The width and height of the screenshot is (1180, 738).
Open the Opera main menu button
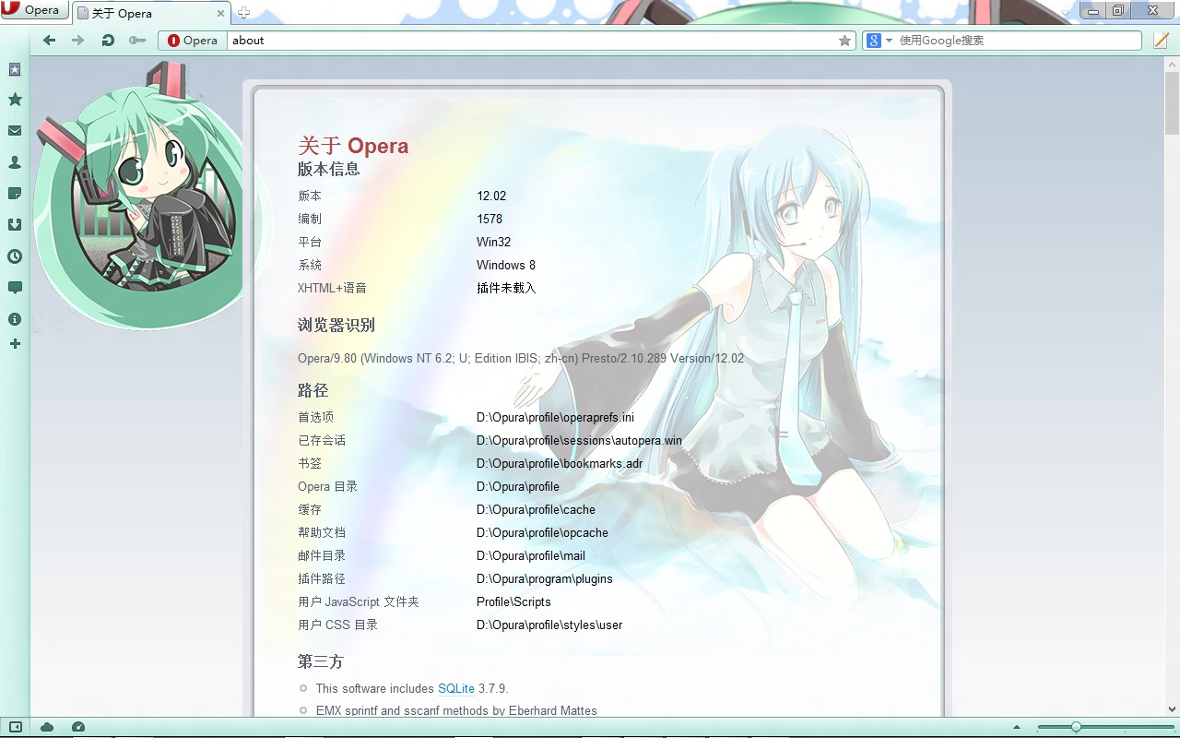[x=33, y=10]
